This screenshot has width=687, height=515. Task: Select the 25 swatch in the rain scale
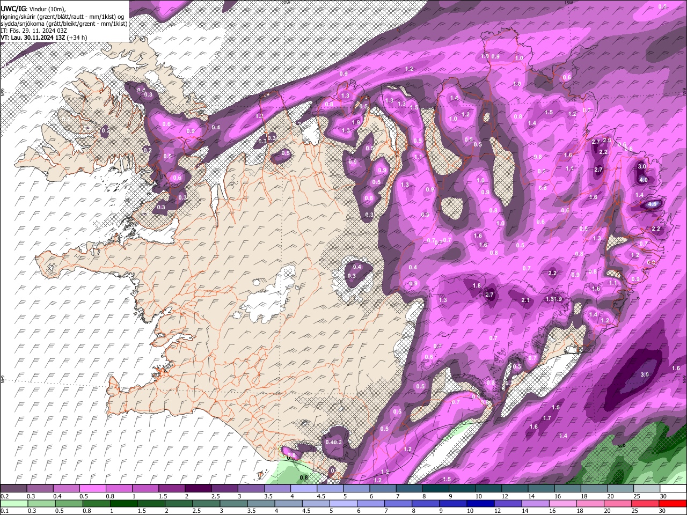[x=645, y=504]
